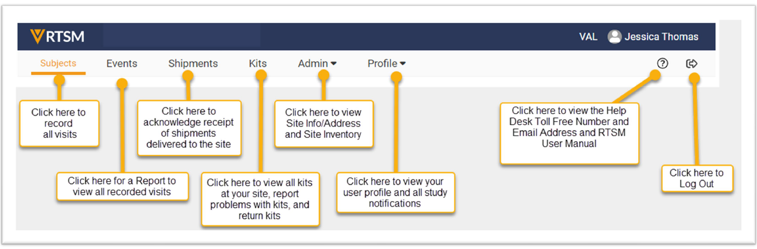
Task: Click the 'view all kits at your site' callout
Action: [x=260, y=199]
